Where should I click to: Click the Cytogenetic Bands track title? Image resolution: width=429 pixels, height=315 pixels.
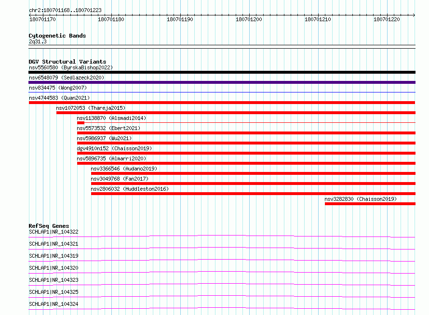click(x=57, y=36)
